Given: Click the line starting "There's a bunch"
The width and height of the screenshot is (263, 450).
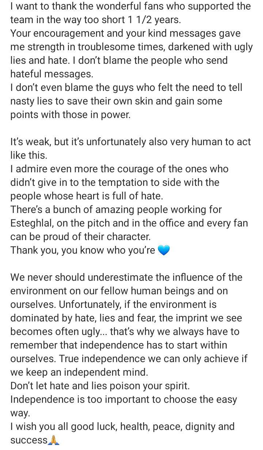Looking at the screenshot, I should tap(116, 210).
